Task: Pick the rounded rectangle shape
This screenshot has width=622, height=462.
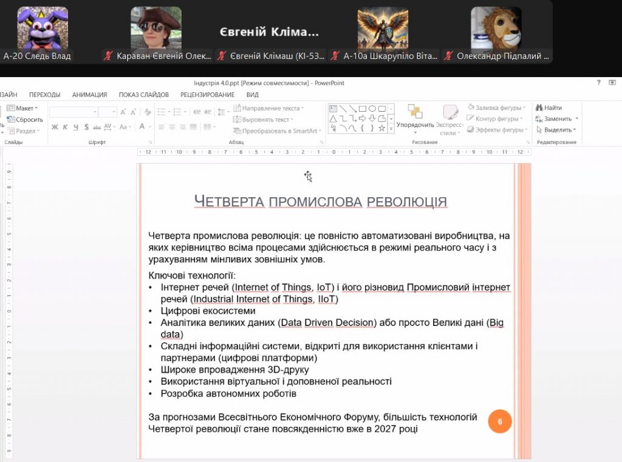Action: [381, 109]
